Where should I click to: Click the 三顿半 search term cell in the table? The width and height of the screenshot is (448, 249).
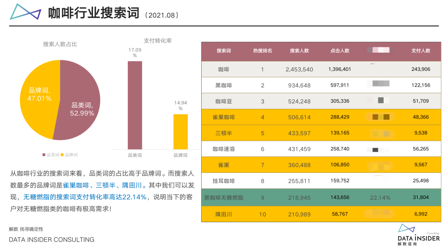tap(224, 133)
